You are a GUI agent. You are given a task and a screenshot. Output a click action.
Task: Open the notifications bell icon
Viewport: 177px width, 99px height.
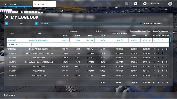[145, 4]
